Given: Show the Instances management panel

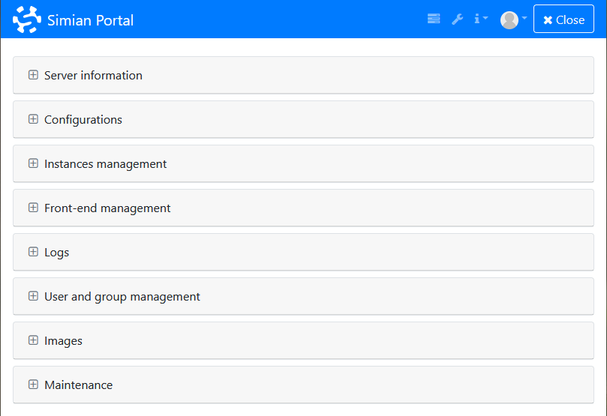Looking at the screenshot, I should point(105,164).
